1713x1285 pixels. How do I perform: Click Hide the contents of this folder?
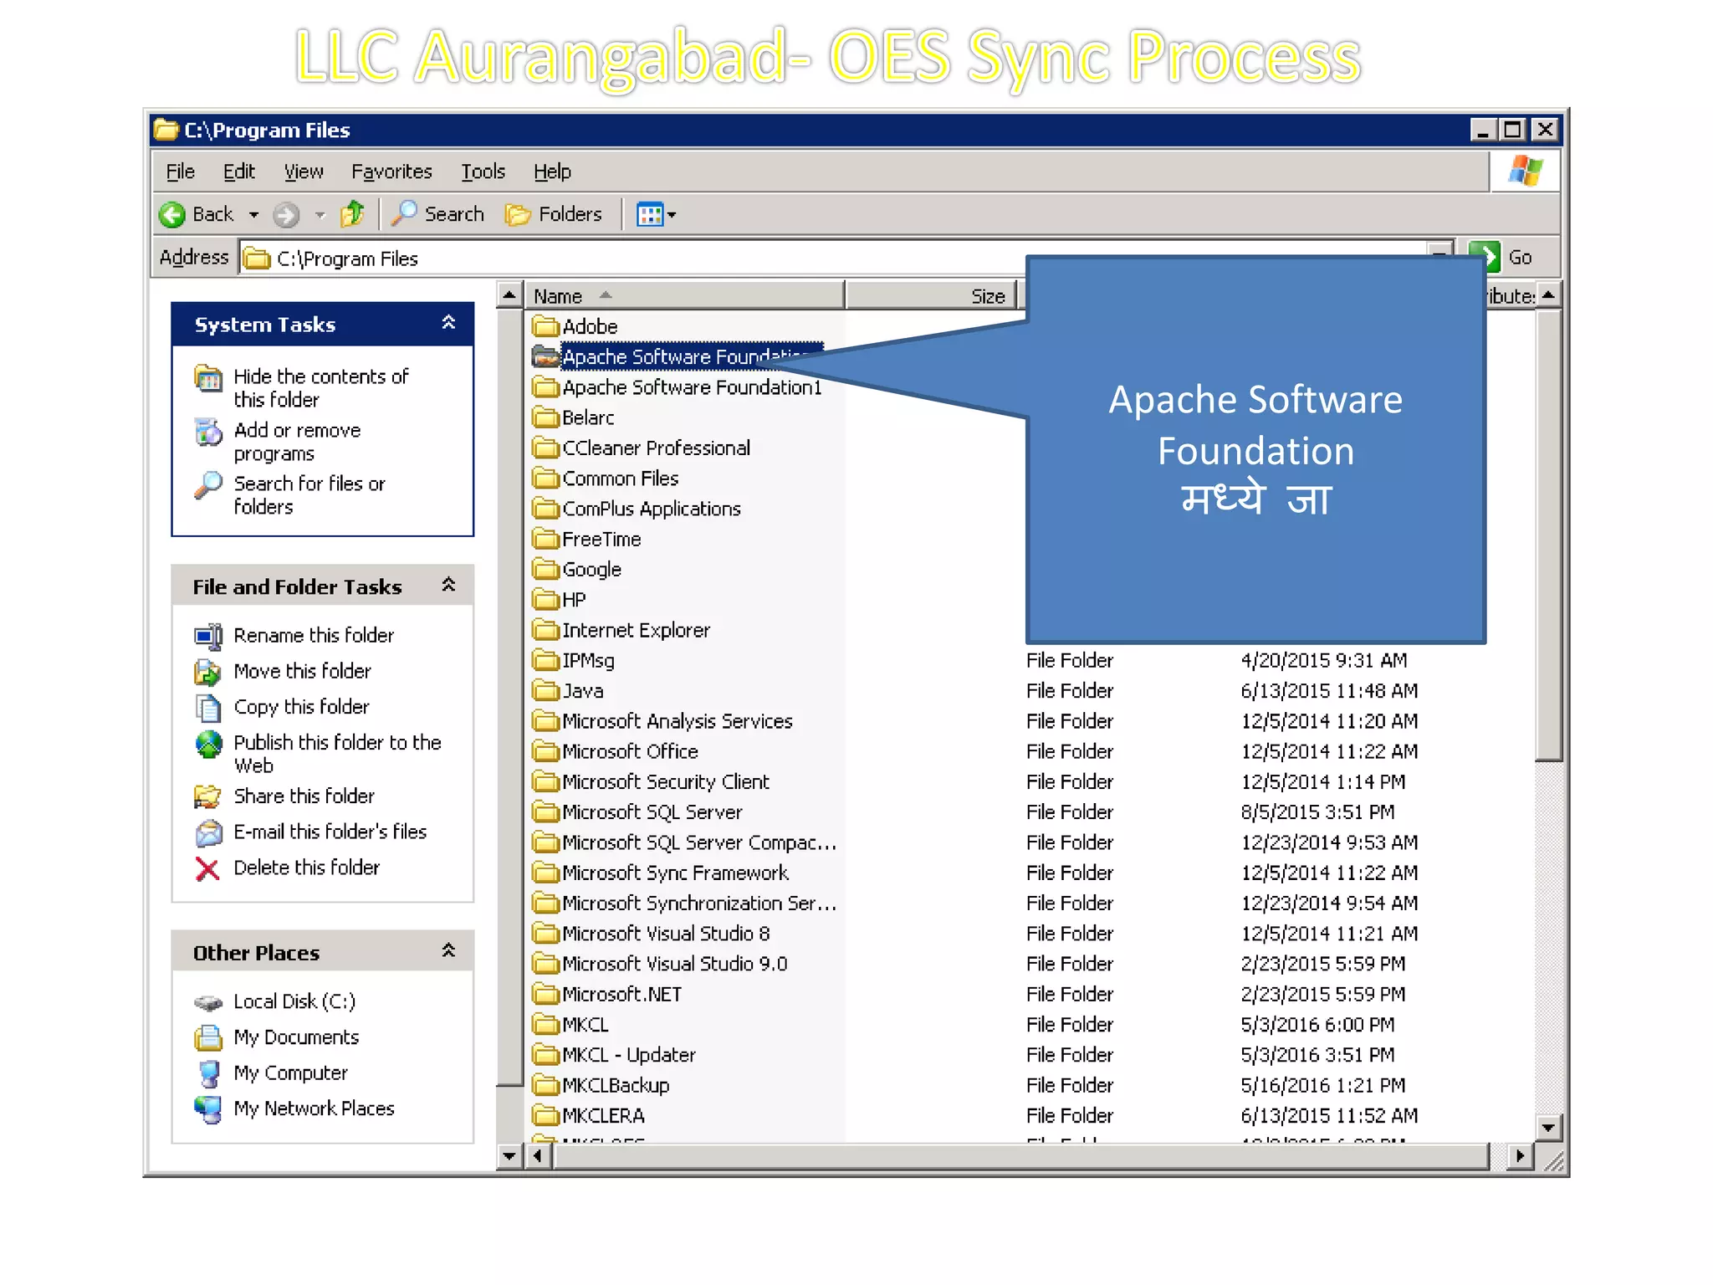tap(321, 388)
